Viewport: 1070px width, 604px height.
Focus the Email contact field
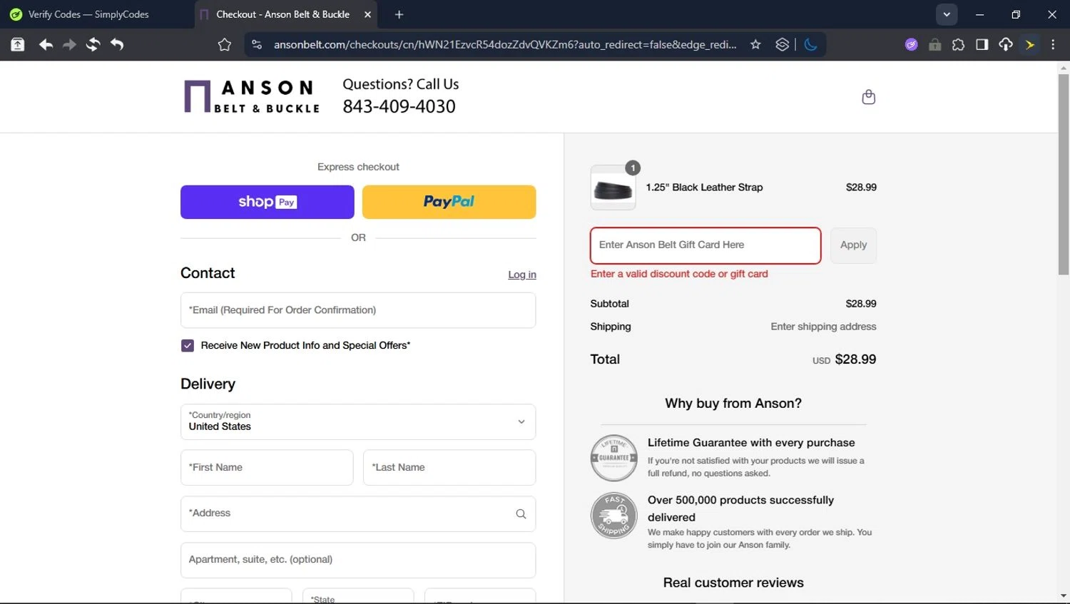(x=358, y=310)
